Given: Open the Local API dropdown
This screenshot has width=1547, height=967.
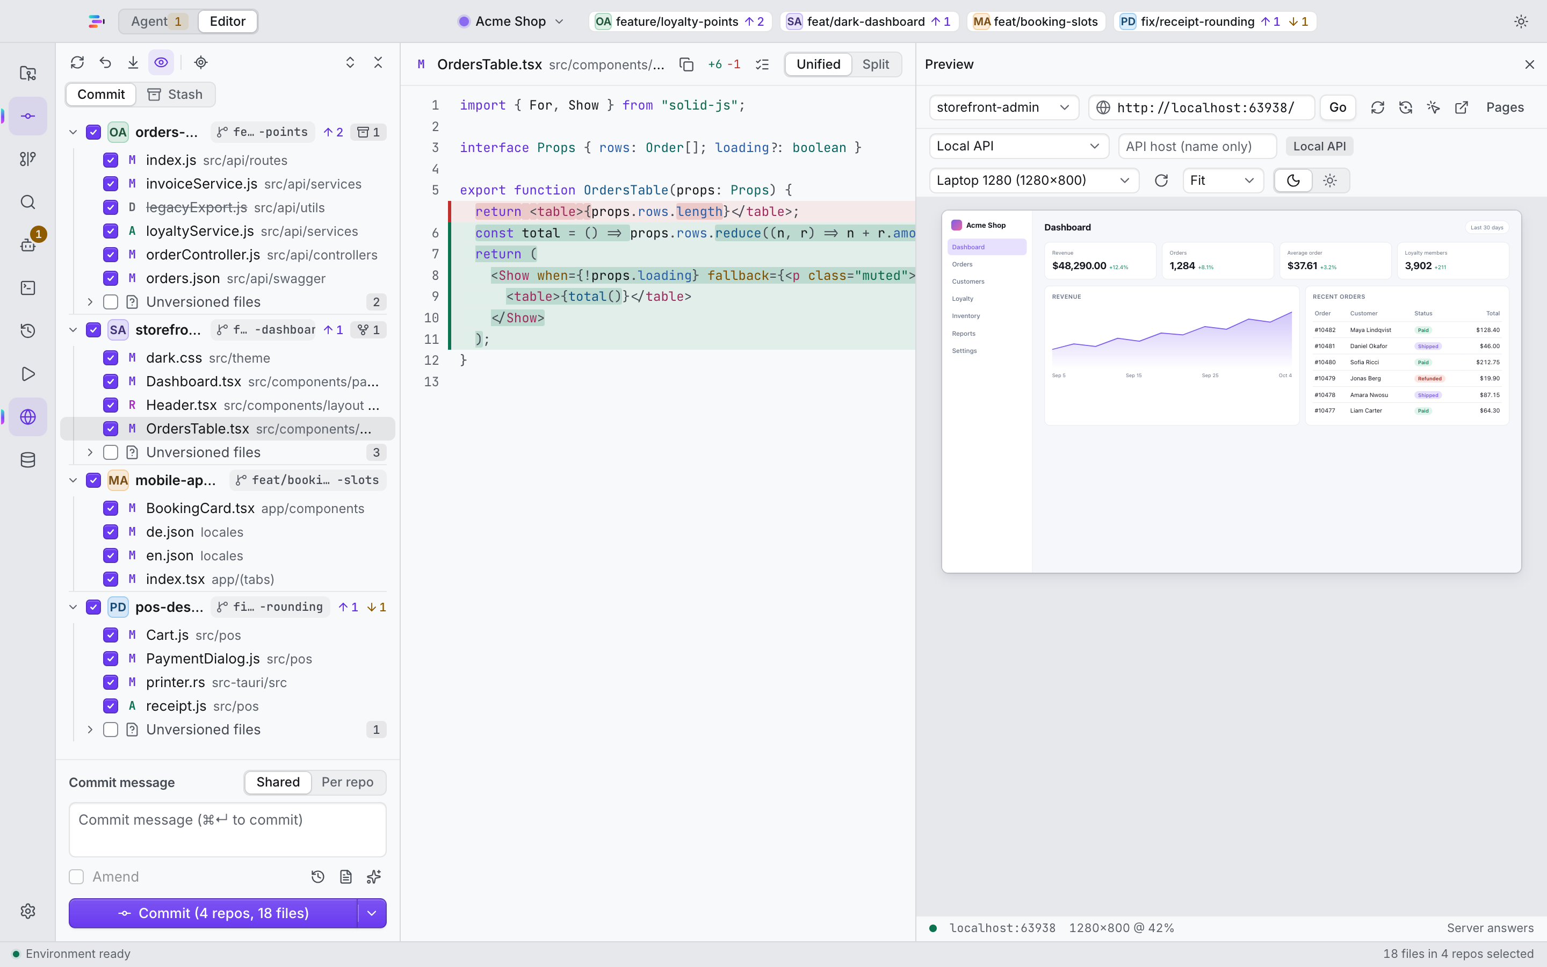Looking at the screenshot, I should (x=1018, y=146).
